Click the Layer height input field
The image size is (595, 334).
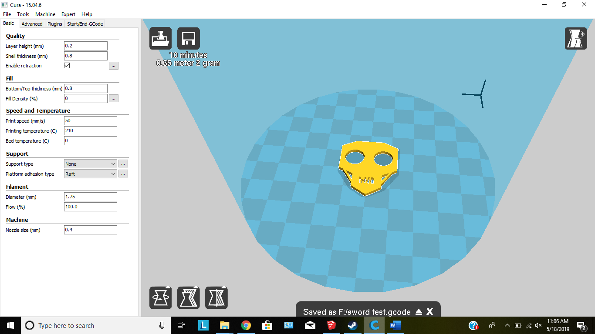pos(85,46)
